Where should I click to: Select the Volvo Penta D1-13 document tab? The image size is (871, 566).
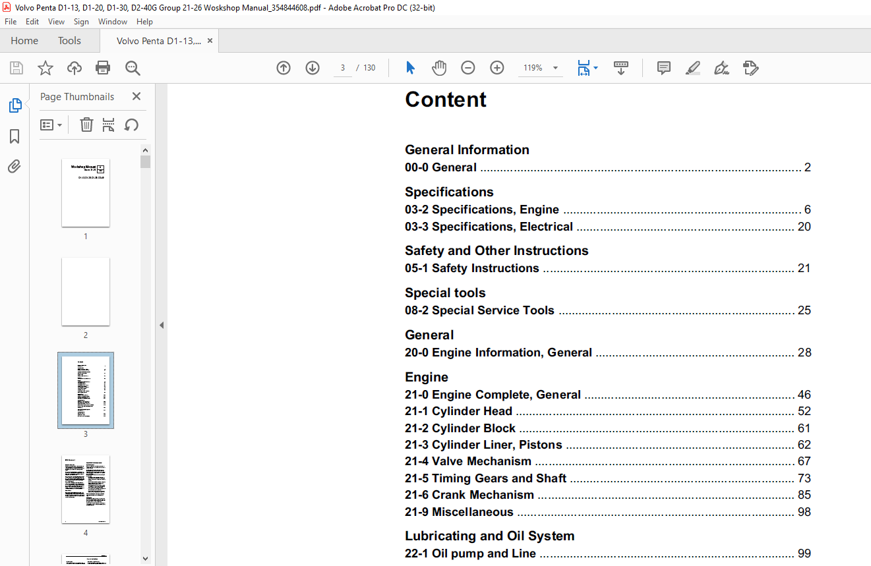pos(159,41)
